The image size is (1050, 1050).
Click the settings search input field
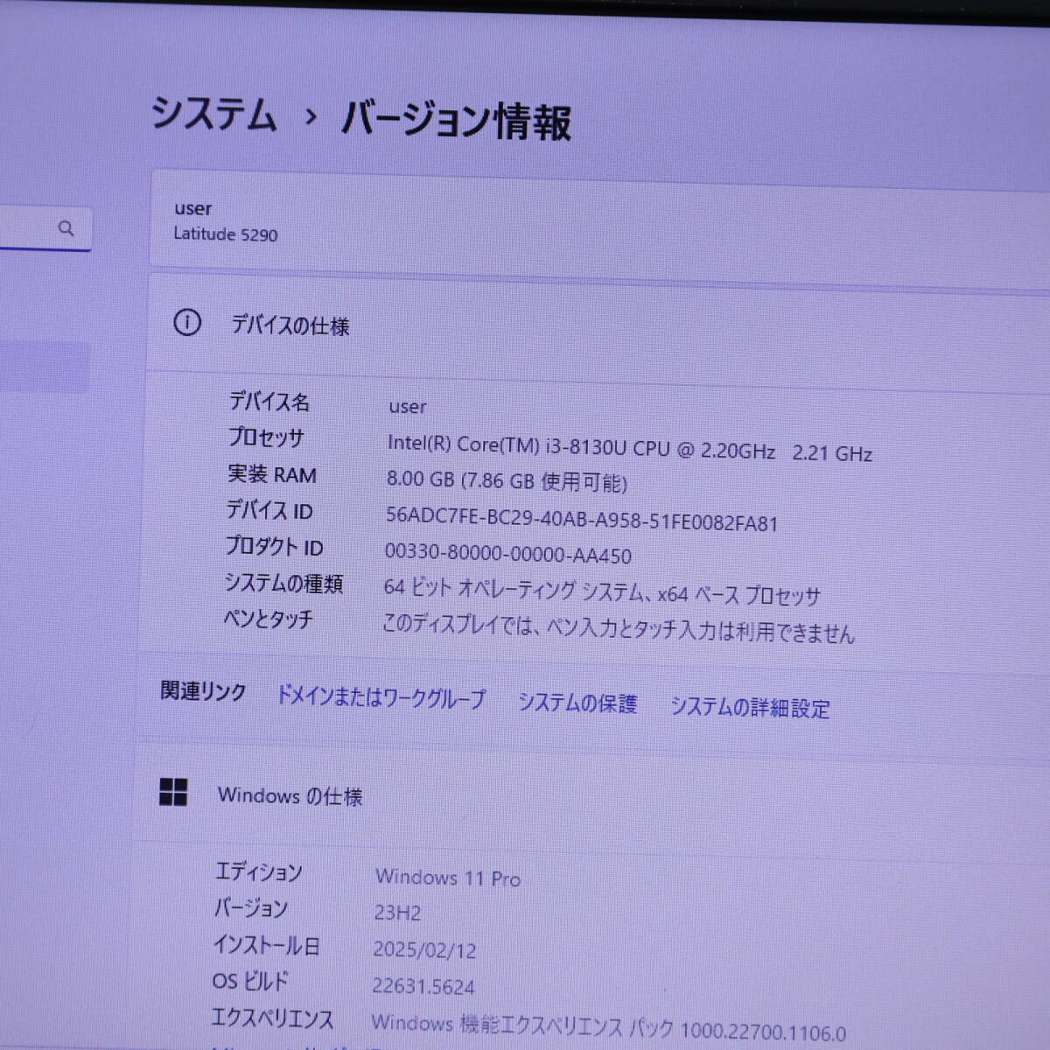click(x=44, y=229)
